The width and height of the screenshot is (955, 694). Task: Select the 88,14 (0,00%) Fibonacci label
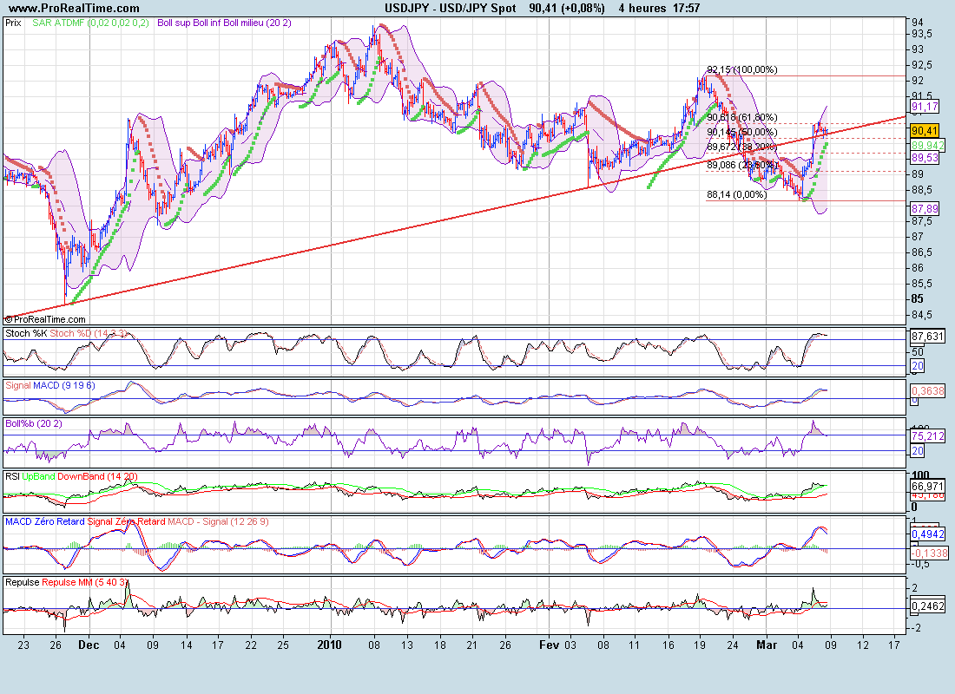(x=736, y=194)
